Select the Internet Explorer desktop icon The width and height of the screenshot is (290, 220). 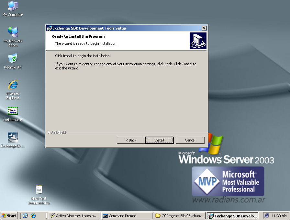point(13,85)
